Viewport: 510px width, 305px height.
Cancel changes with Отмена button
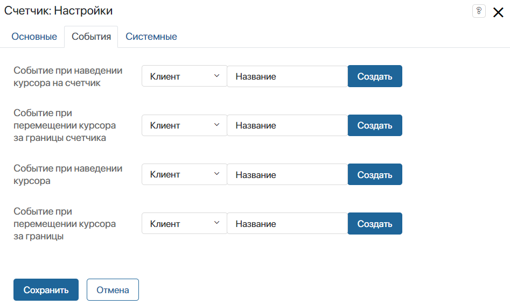[113, 290]
